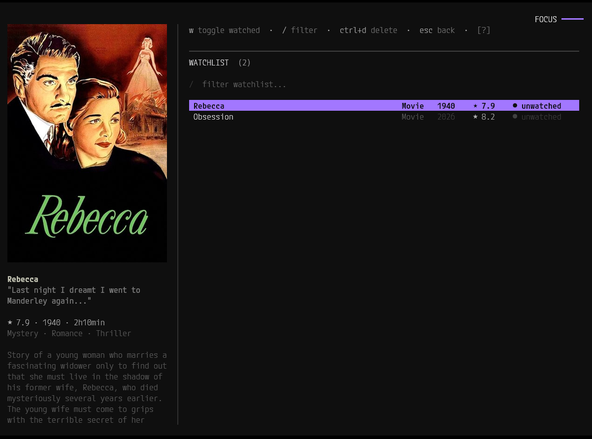The height and width of the screenshot is (439, 592).
Task: Click the '/ filter' shortcut hint
Action: point(299,31)
